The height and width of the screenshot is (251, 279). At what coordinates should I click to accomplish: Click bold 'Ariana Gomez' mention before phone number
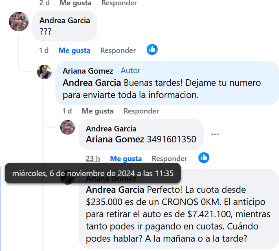point(115,139)
